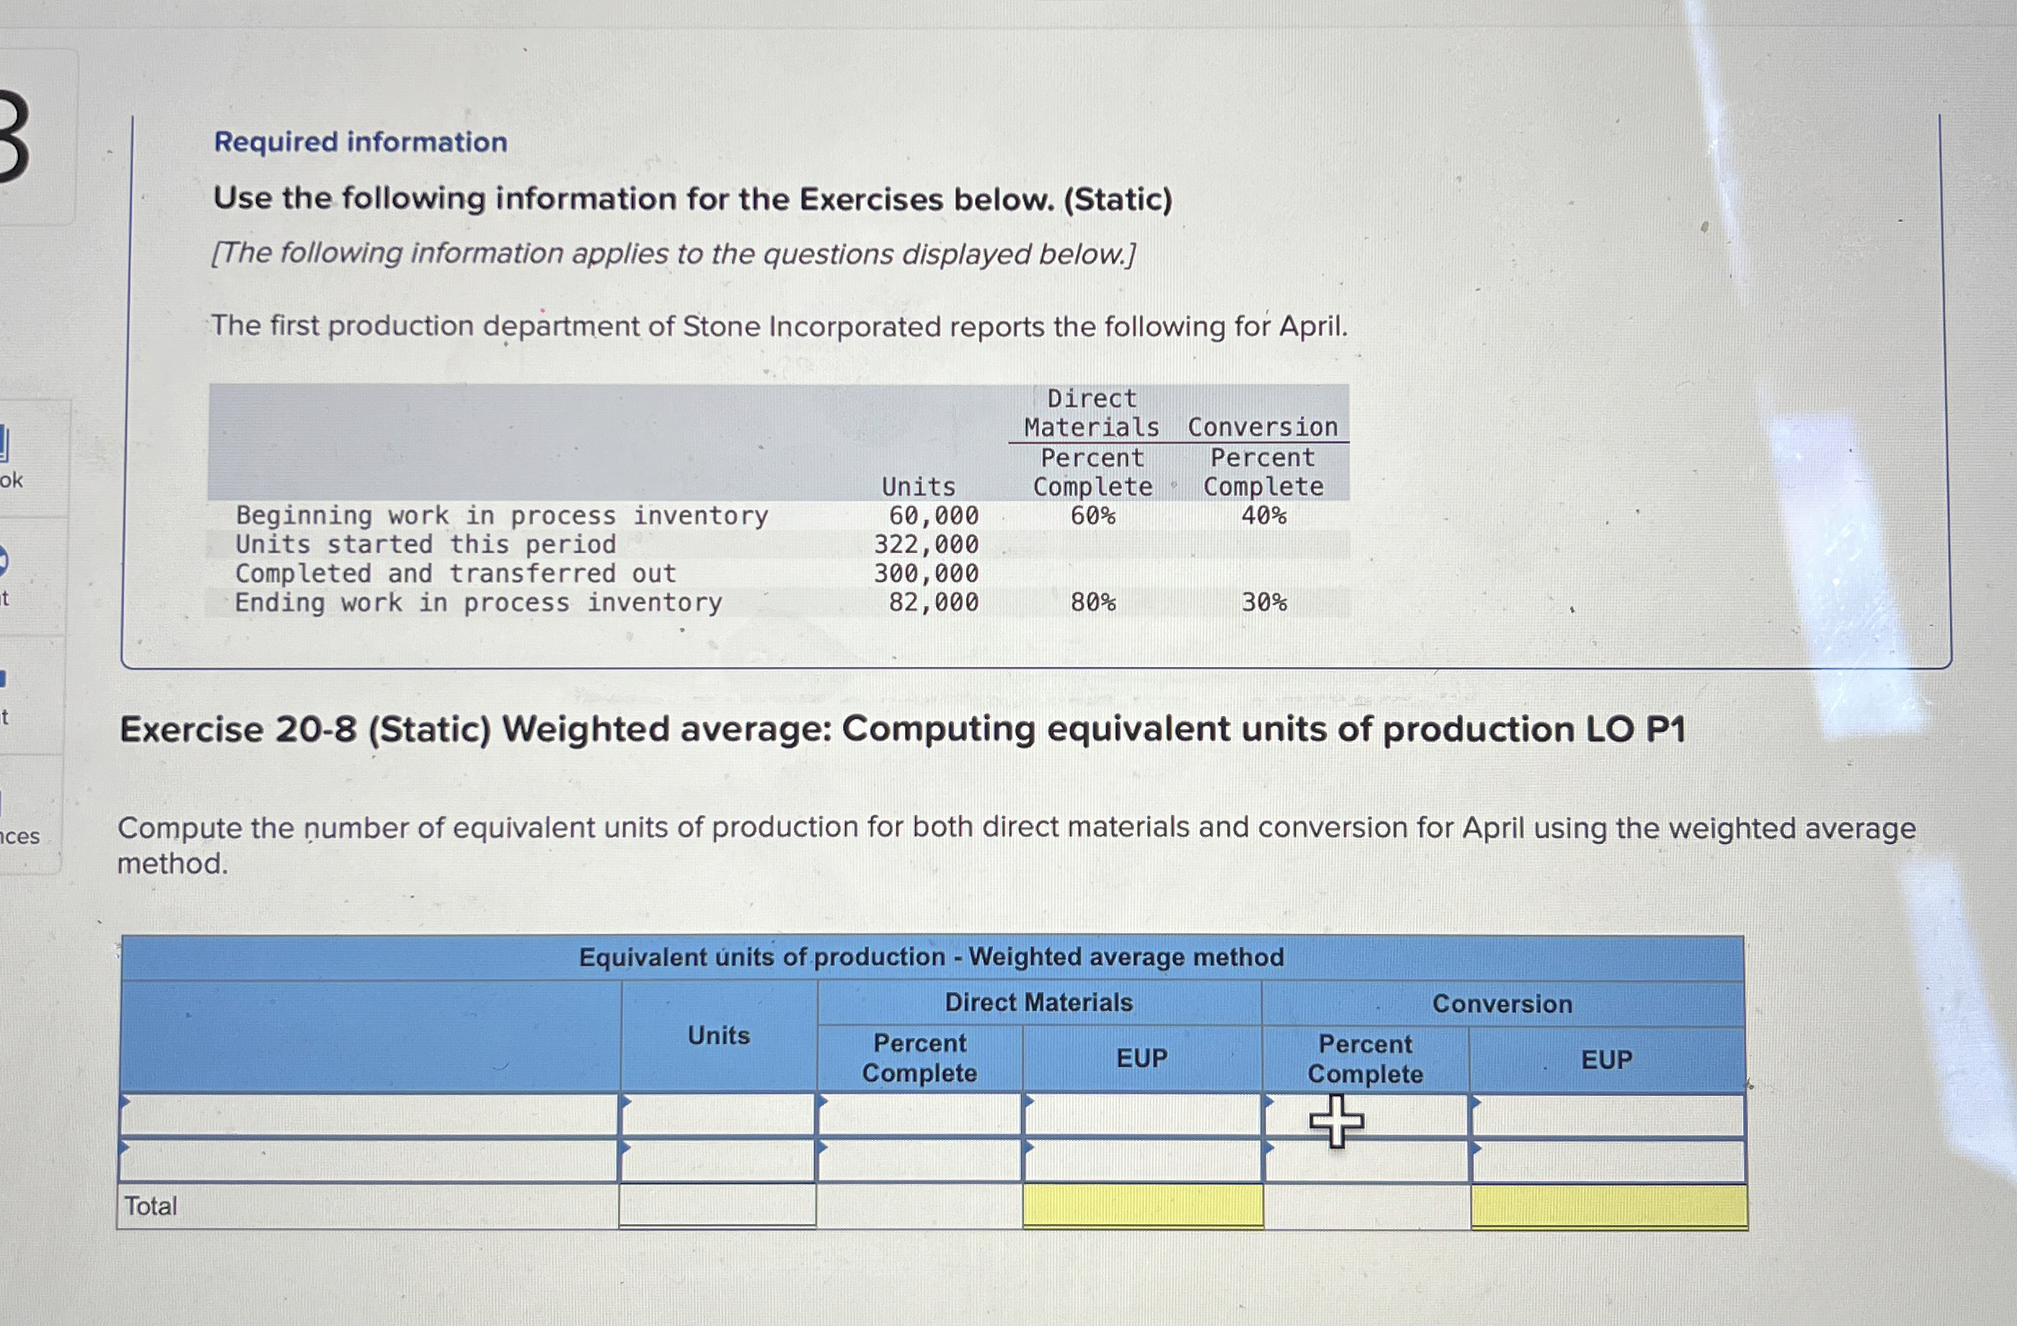The image size is (2017, 1326).
Task: Click the Total row Units cell
Action: (x=717, y=1205)
